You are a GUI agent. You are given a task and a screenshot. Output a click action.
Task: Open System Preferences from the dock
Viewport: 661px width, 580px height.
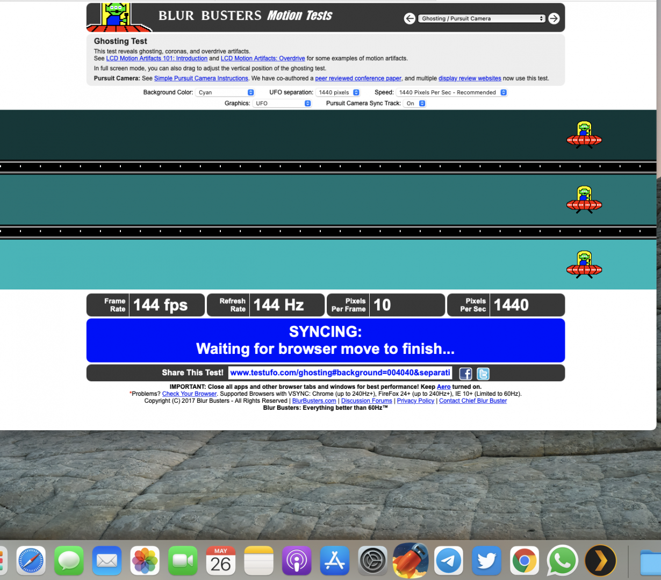tap(372, 562)
